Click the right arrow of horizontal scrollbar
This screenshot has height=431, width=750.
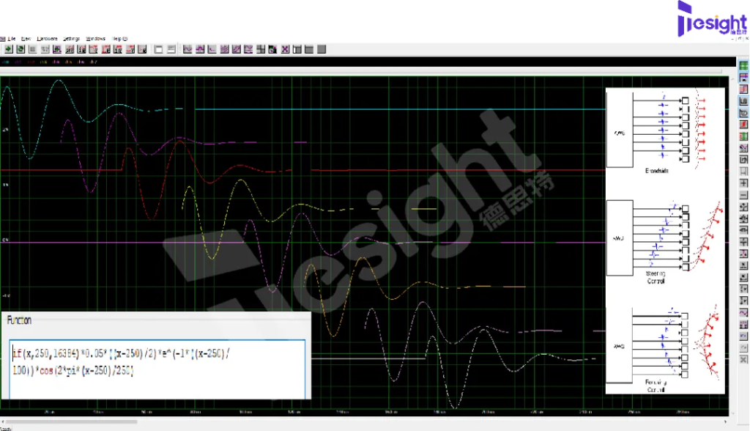pyautogui.click(x=726, y=422)
